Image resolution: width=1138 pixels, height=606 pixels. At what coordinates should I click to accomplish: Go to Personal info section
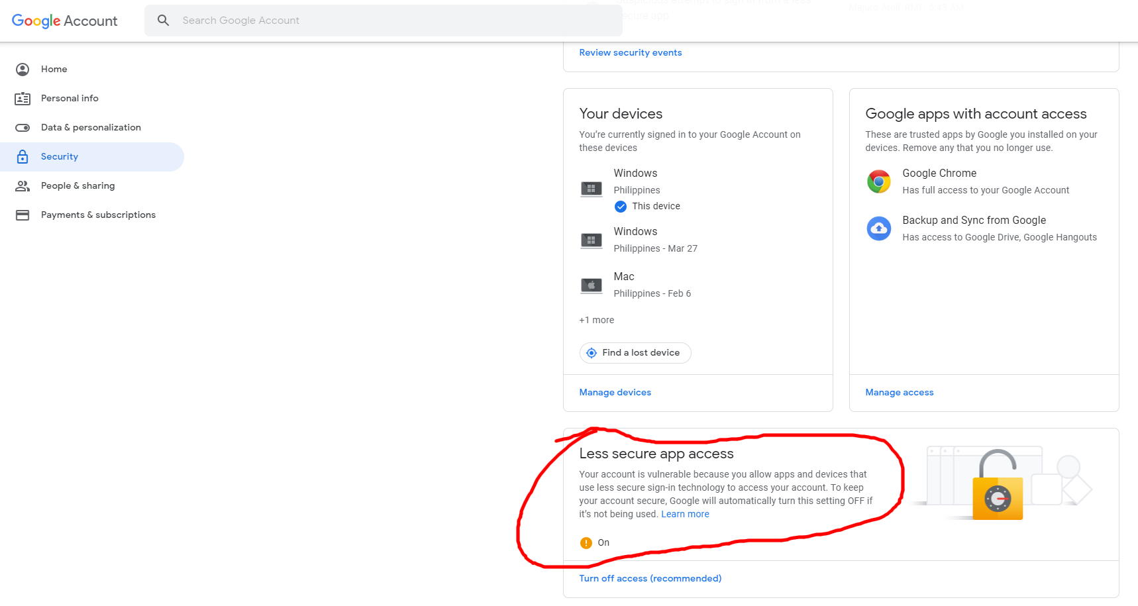click(x=70, y=99)
